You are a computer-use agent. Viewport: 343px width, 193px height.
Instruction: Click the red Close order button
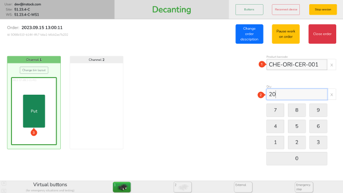coord(322,34)
